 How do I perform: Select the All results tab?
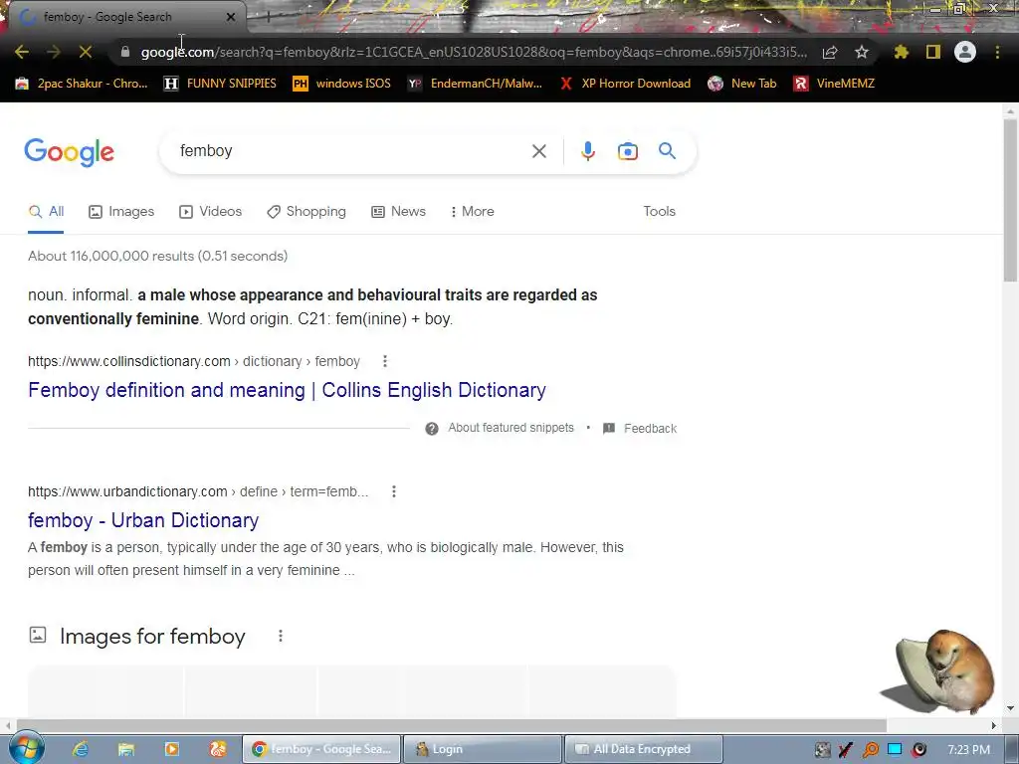(46, 212)
